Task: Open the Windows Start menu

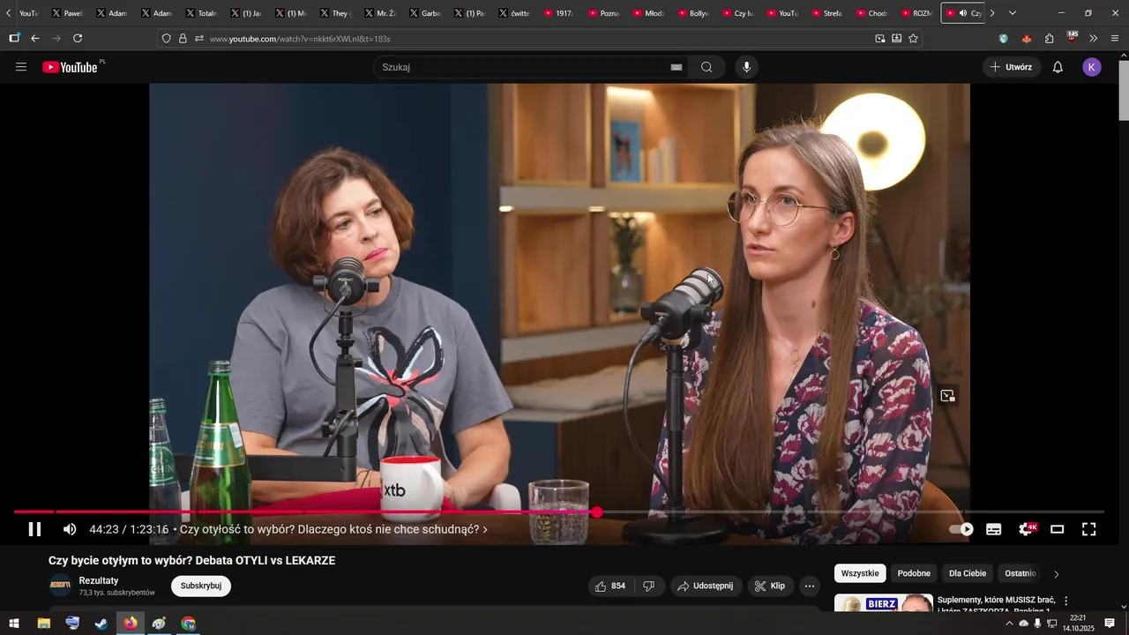Action: (14, 624)
